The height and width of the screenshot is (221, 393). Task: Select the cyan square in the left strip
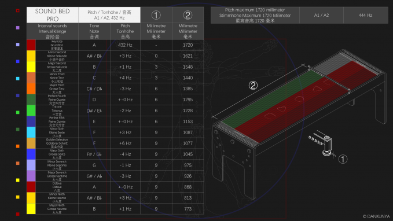point(18,79)
